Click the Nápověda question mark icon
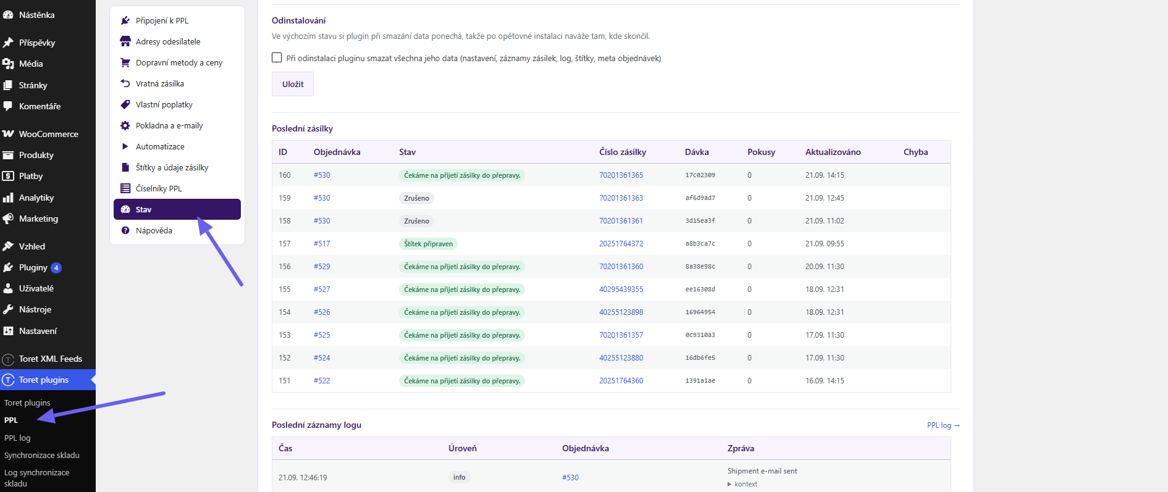Image resolution: width=1168 pixels, height=492 pixels. (x=125, y=230)
